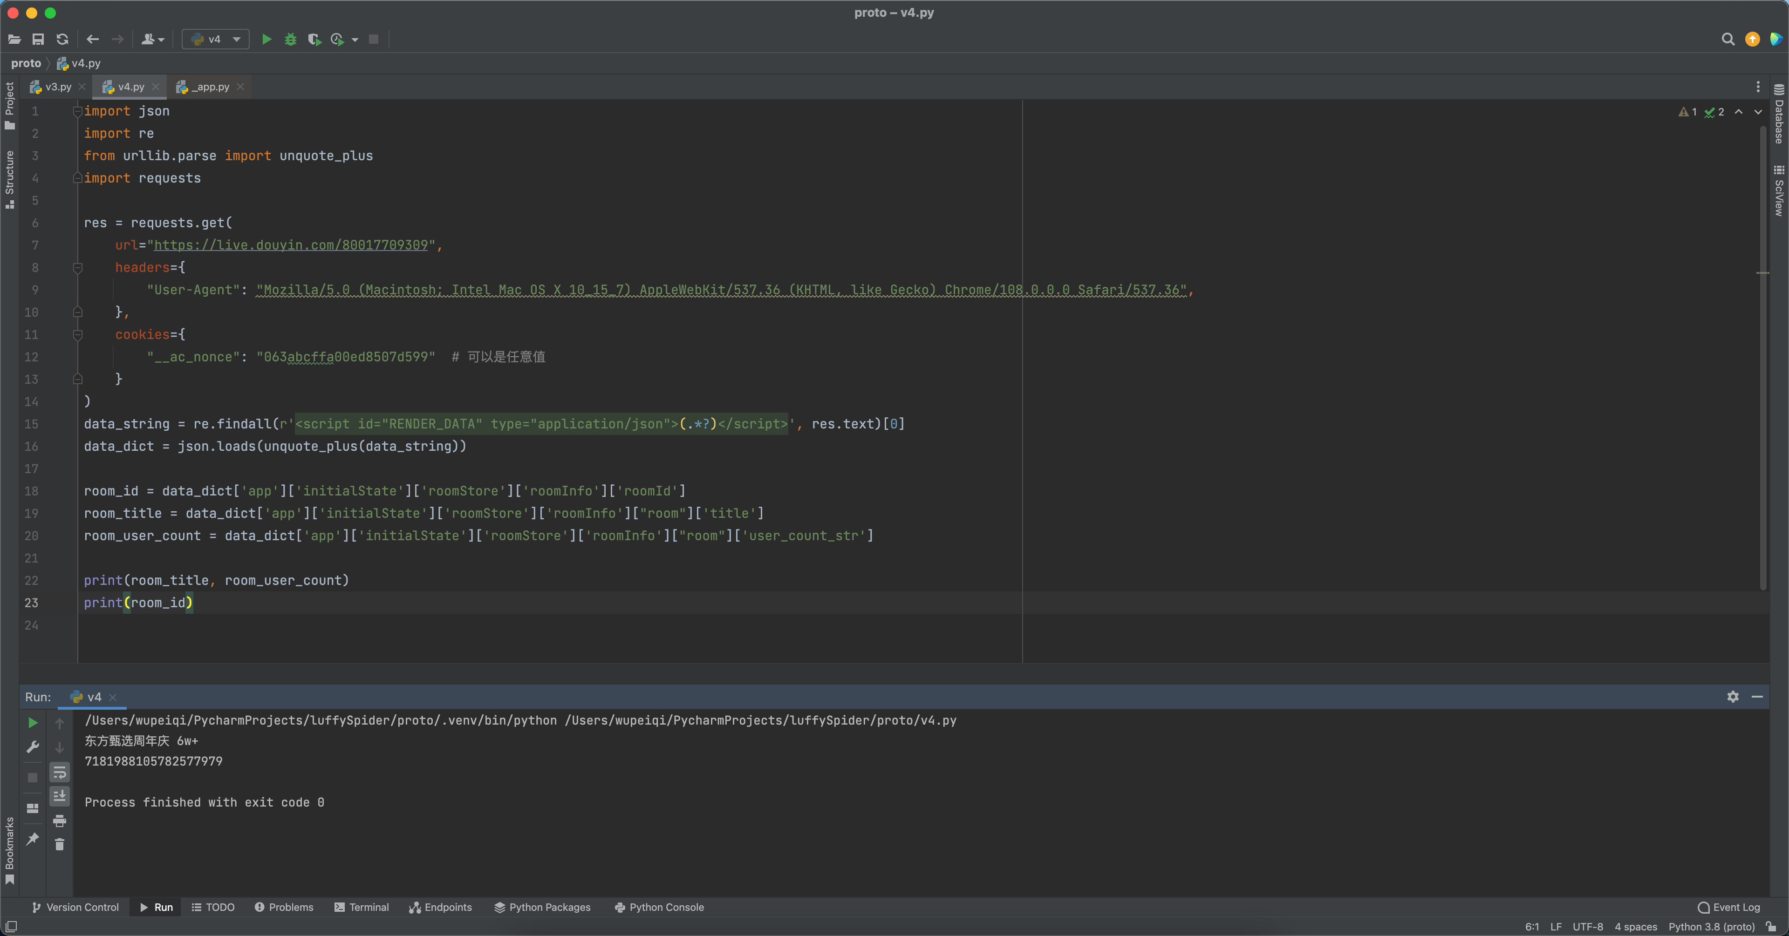
Task: Click the v4.py breadcrumb
Action: coord(78,63)
